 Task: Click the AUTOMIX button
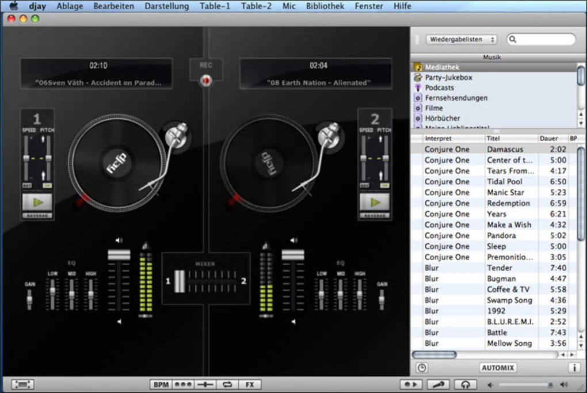pyautogui.click(x=498, y=368)
